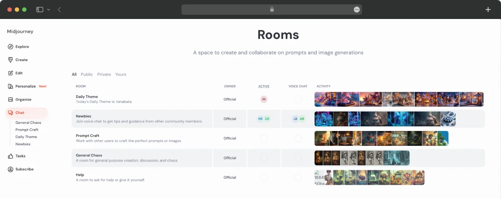Image resolution: width=501 pixels, height=199 pixels.
Task: Open Prompt Craft activity image strip
Action: coord(381,138)
